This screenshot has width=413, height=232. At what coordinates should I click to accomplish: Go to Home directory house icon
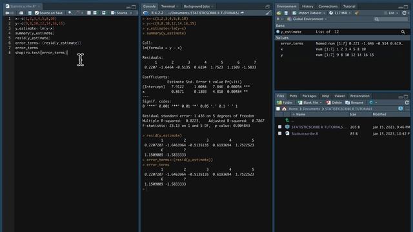(x=284, y=109)
